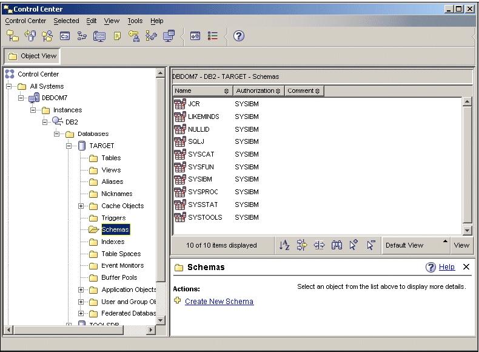The width and height of the screenshot is (479, 352).
Task: Click the Create New Schema link
Action: coord(219,301)
